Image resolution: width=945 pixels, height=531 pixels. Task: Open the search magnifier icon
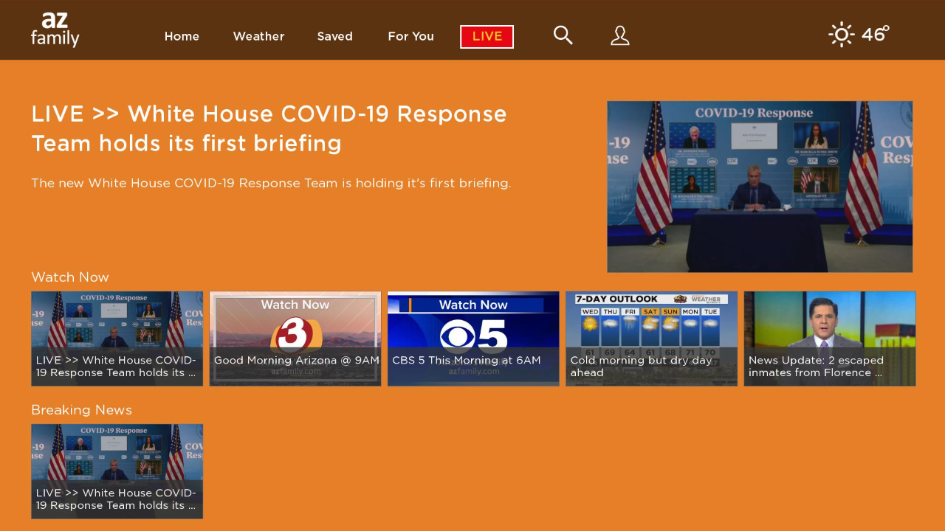(x=563, y=35)
